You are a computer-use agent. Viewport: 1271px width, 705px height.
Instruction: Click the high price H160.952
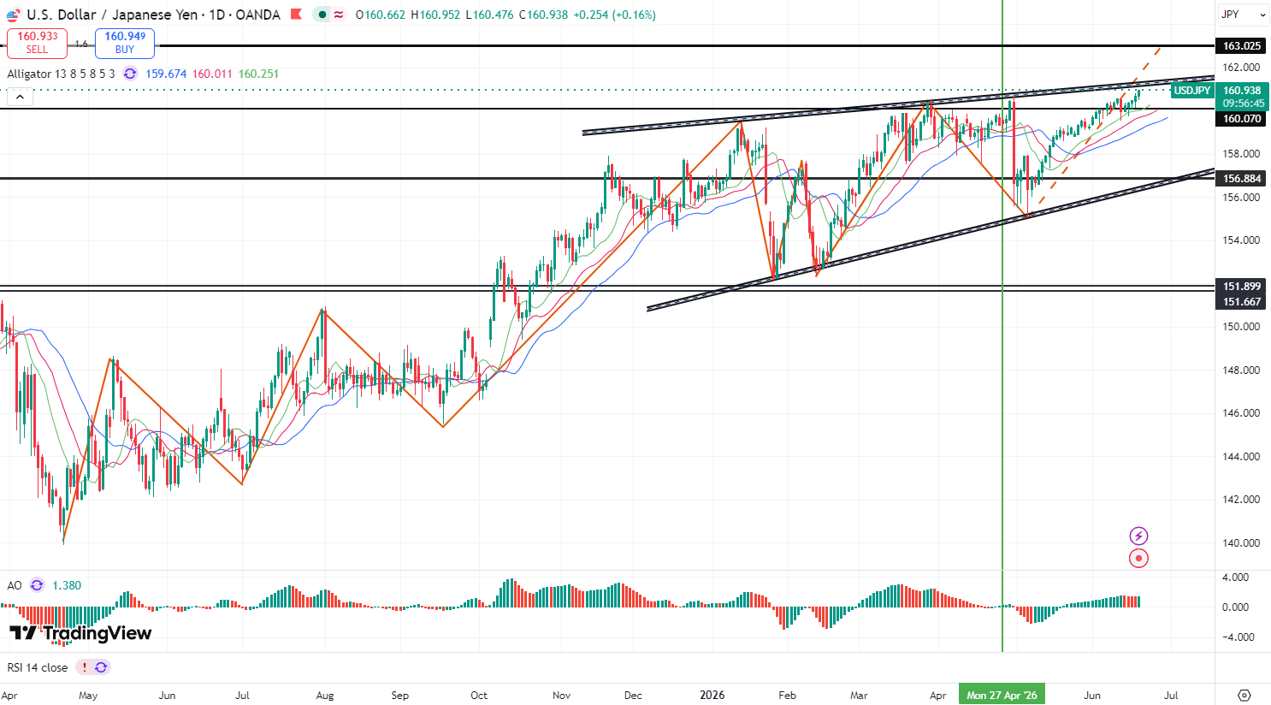(436, 15)
